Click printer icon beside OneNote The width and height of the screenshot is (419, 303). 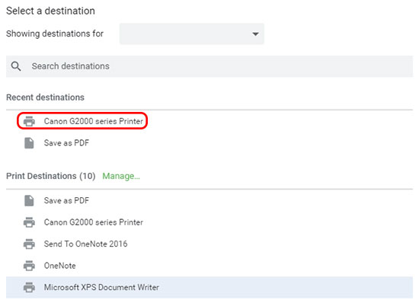(x=29, y=266)
